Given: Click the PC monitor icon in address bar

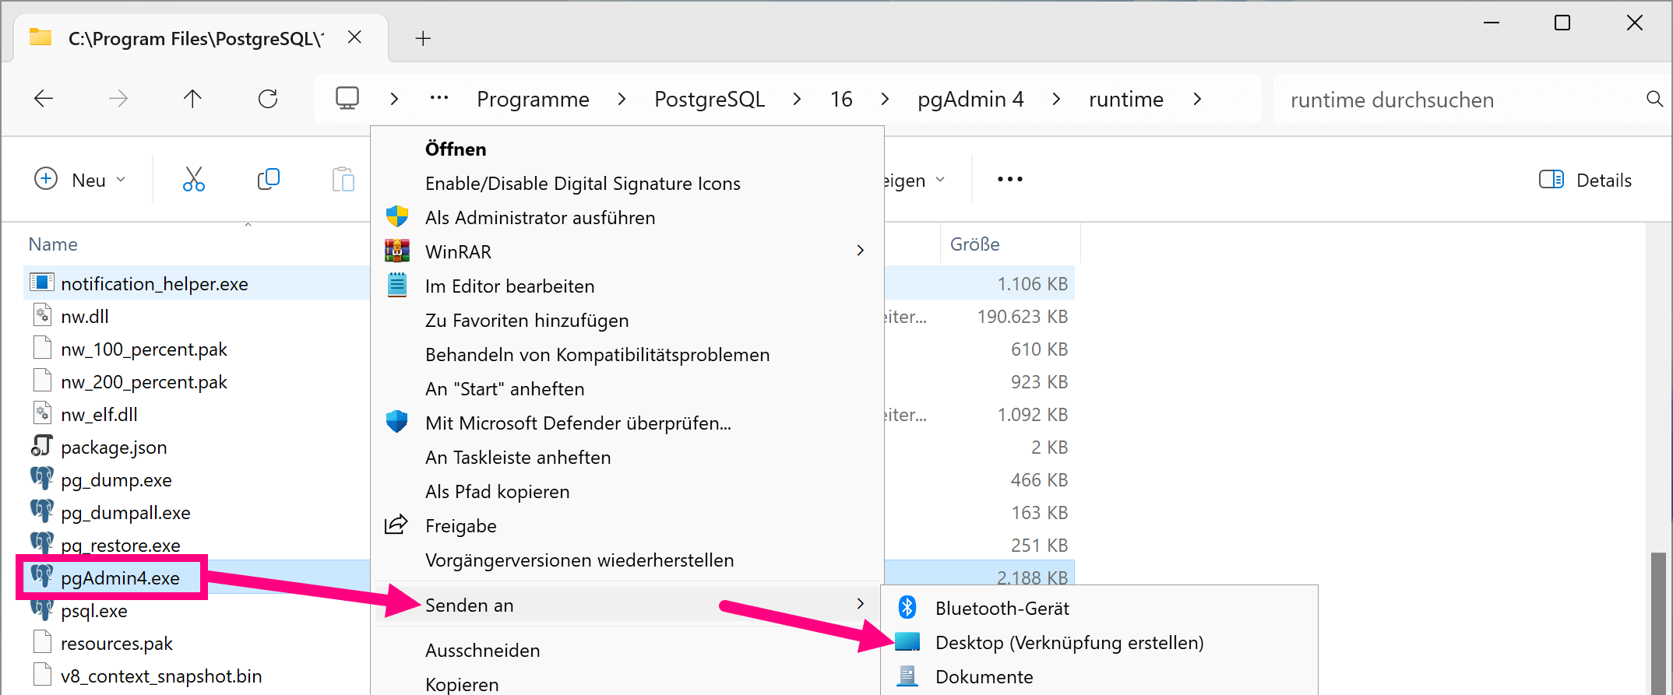Looking at the screenshot, I should click(347, 99).
